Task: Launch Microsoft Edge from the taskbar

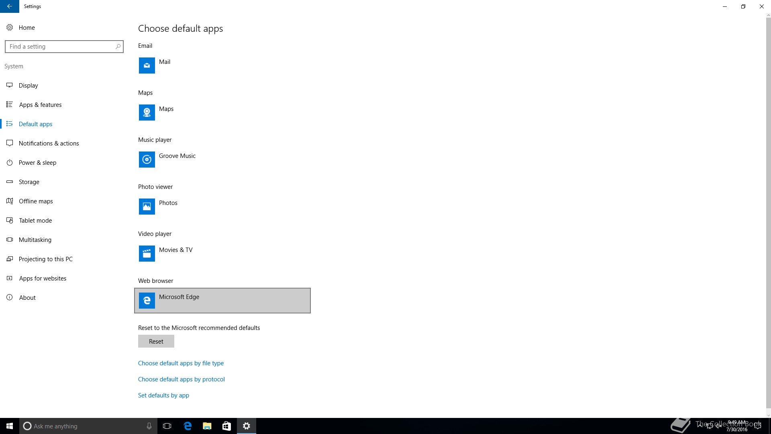Action: pos(188,426)
